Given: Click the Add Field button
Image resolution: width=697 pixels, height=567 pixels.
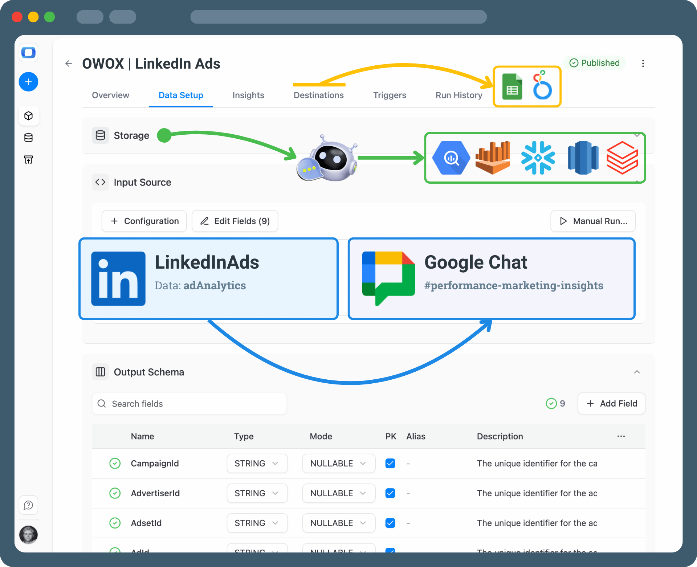Looking at the screenshot, I should tap(611, 403).
